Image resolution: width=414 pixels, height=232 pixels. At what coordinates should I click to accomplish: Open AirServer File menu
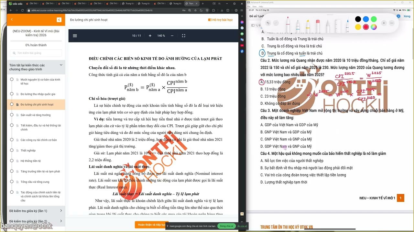(x=249, y=6)
